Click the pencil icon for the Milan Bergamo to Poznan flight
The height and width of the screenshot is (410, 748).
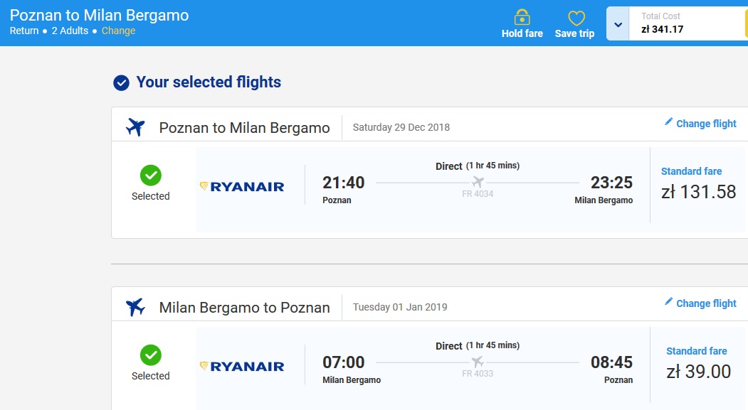tap(668, 302)
